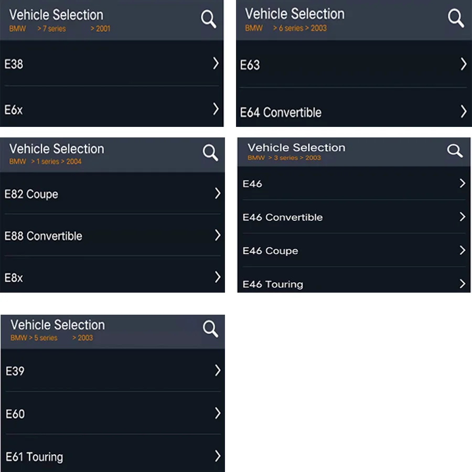The width and height of the screenshot is (472, 472).
Task: Select the E6x model entry
Action: click(14, 110)
